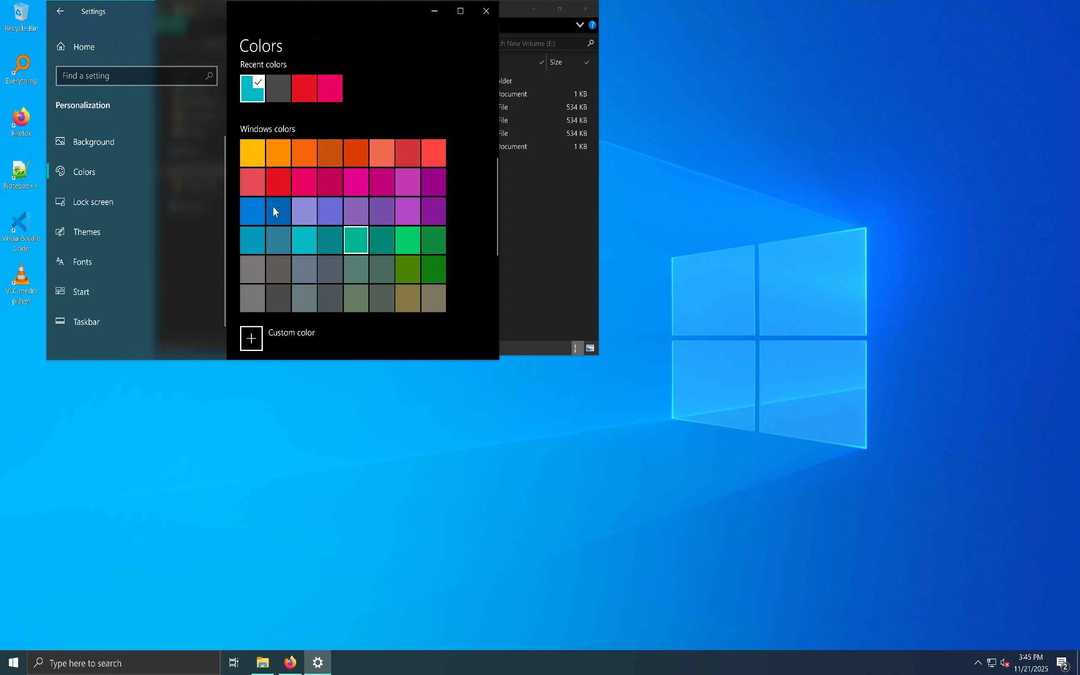Open the Lock screen settings

93,202
